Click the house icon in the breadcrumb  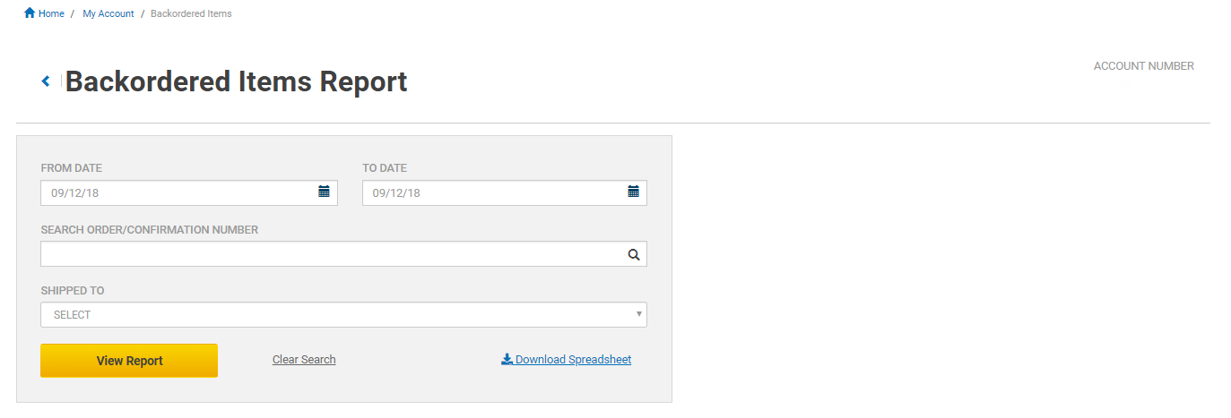(30, 13)
